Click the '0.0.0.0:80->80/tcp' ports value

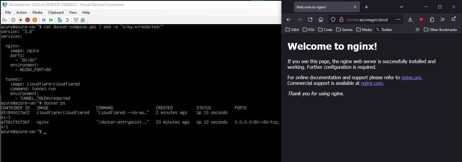coord(257,122)
